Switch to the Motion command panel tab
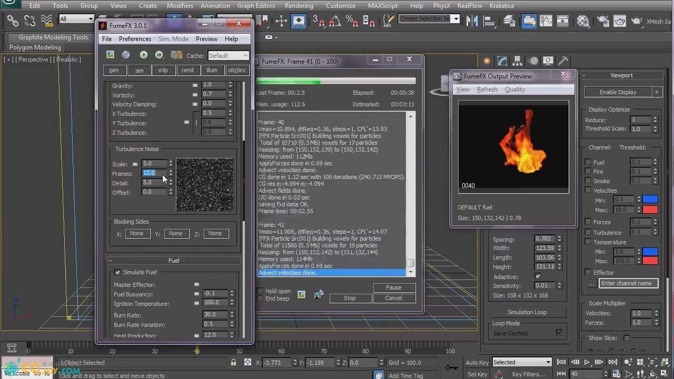This screenshot has height=379, width=674. (x=533, y=61)
